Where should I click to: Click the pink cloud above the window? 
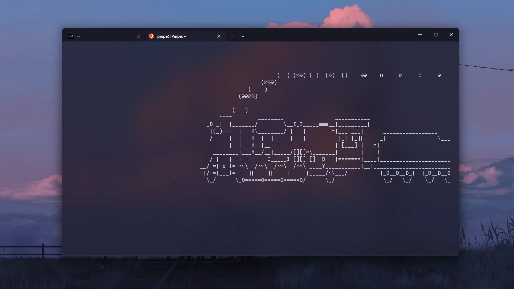tap(345, 17)
